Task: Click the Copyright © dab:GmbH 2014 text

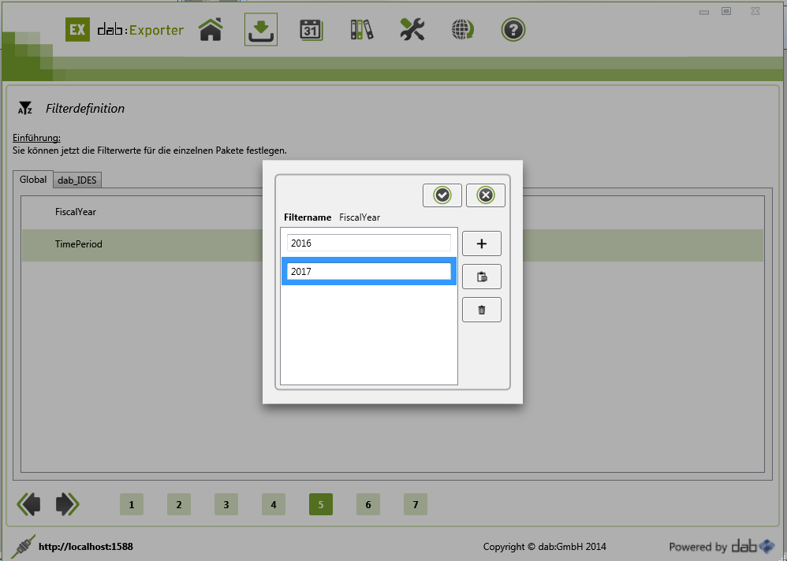Action: [x=545, y=547]
